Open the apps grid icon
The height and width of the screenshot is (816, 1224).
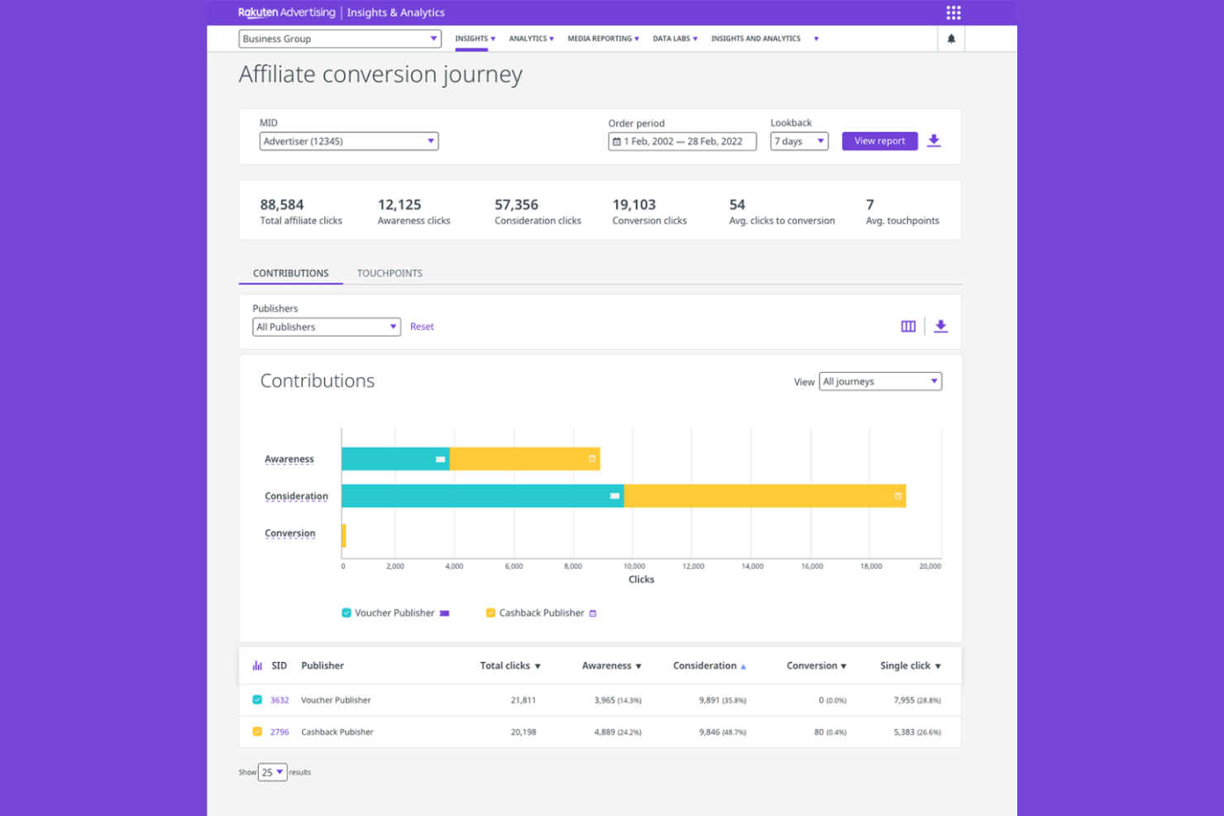[x=953, y=12]
